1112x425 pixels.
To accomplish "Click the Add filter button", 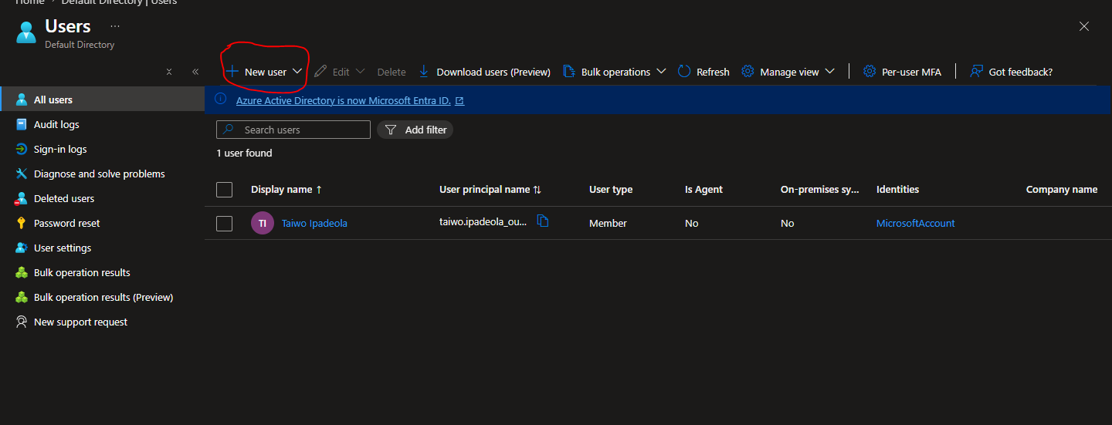I will pos(415,130).
